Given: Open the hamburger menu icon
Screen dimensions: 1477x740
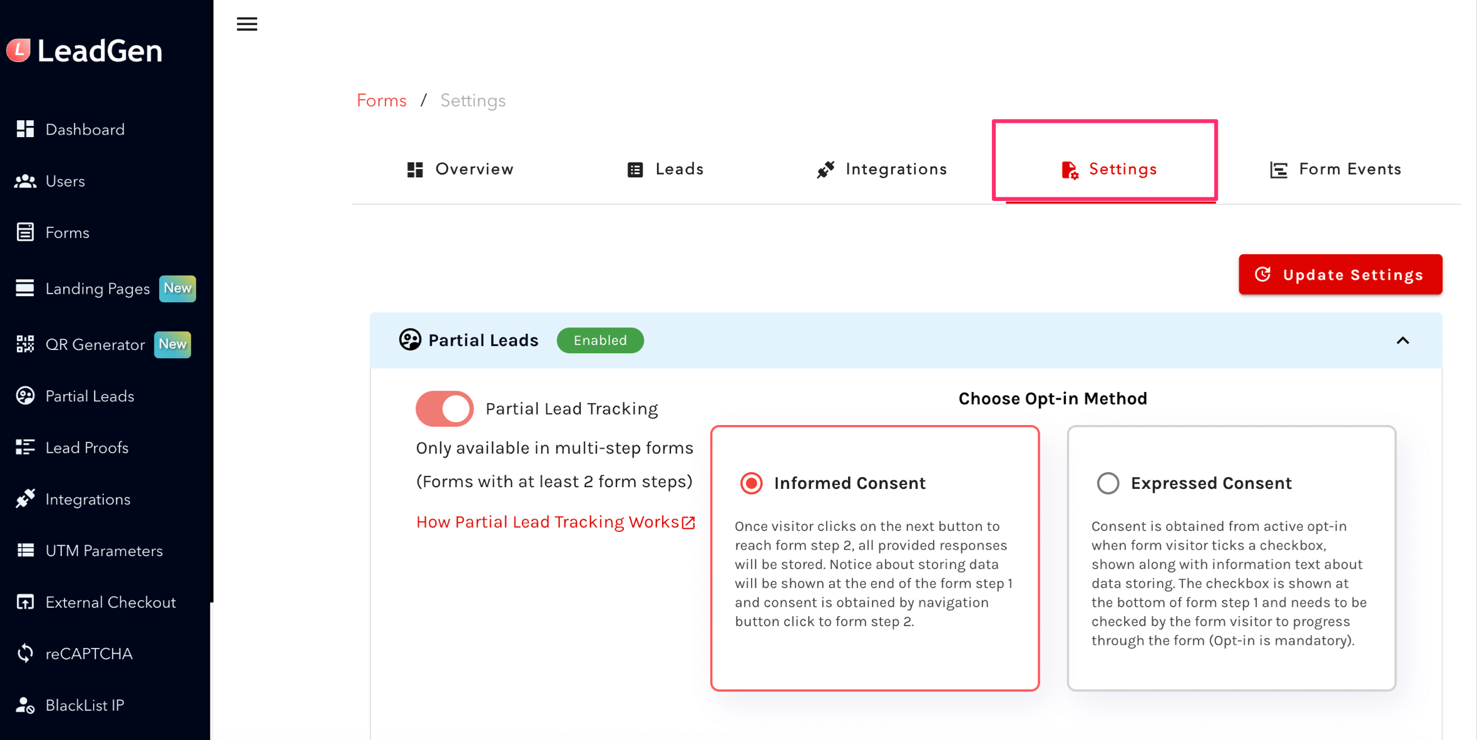Looking at the screenshot, I should point(247,24).
